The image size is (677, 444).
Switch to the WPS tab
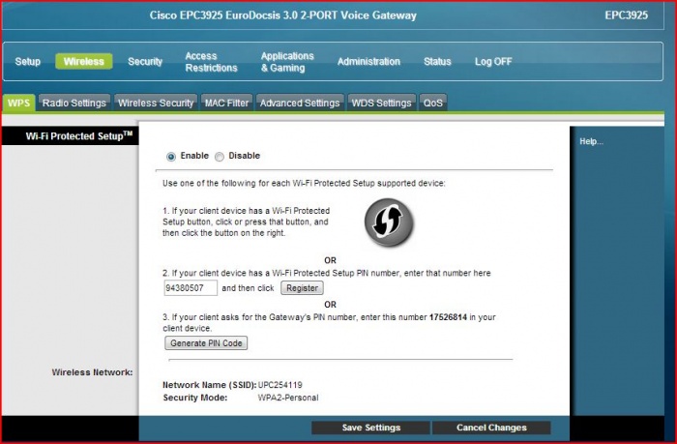pos(18,103)
